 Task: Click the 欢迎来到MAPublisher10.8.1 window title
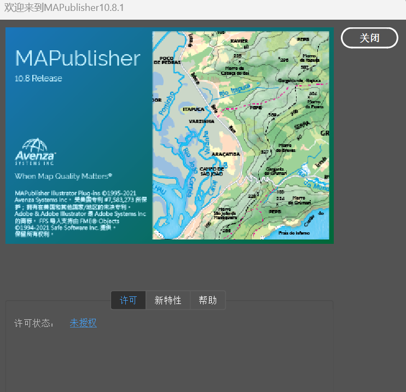[x=64, y=8]
